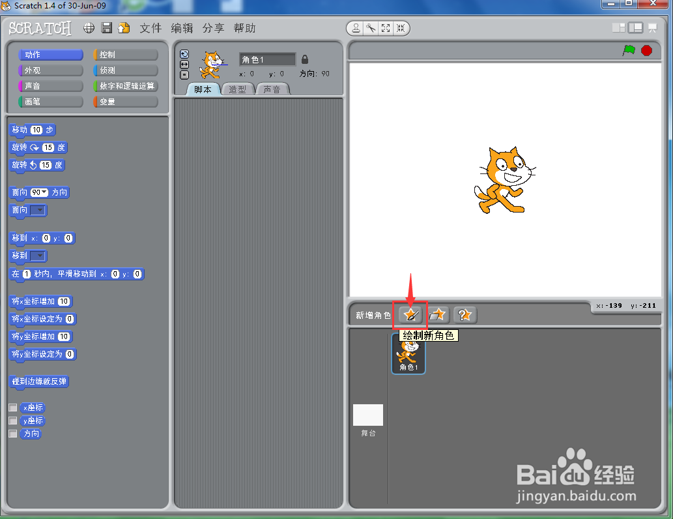Select the 声音 block category
Screen dimensions: 673x519
51,86
